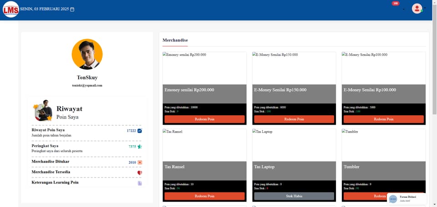437x207 pixels.
Task: Open the Forum Diskusi chat bubble icon
Action: (x=393, y=199)
